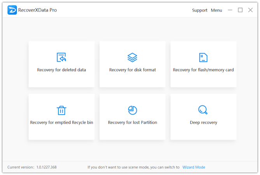Viewport: 260px width, 175px height.
Task: Click the flash/memory card icon
Action: [203, 58]
